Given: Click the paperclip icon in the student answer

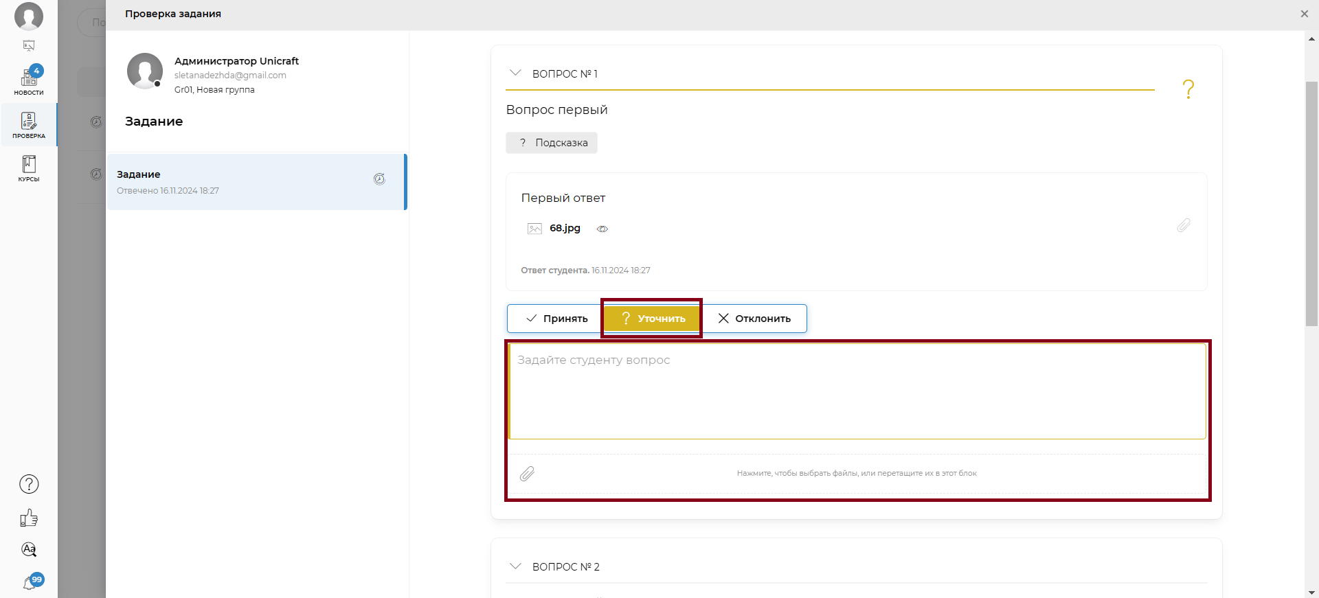Looking at the screenshot, I should [1183, 225].
